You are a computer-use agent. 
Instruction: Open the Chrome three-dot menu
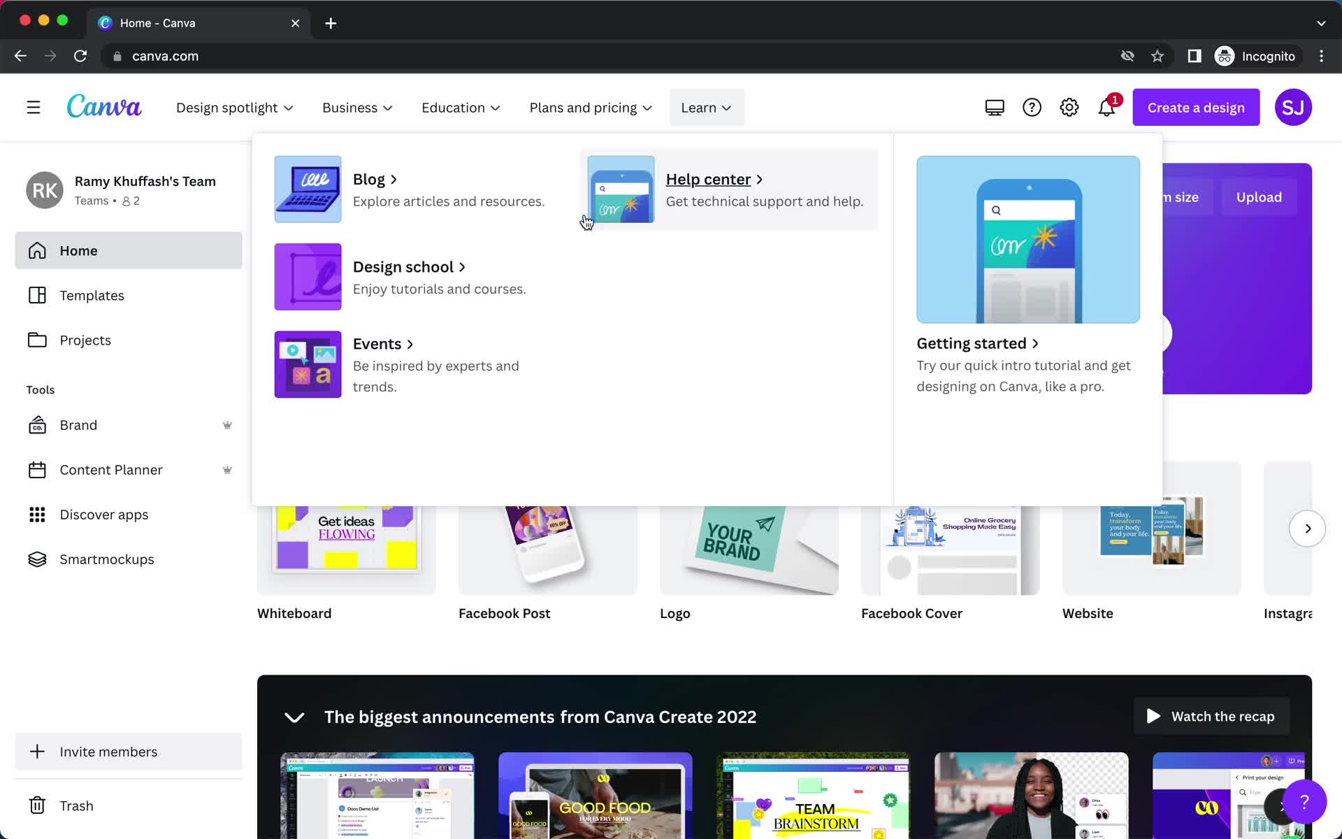(1321, 56)
